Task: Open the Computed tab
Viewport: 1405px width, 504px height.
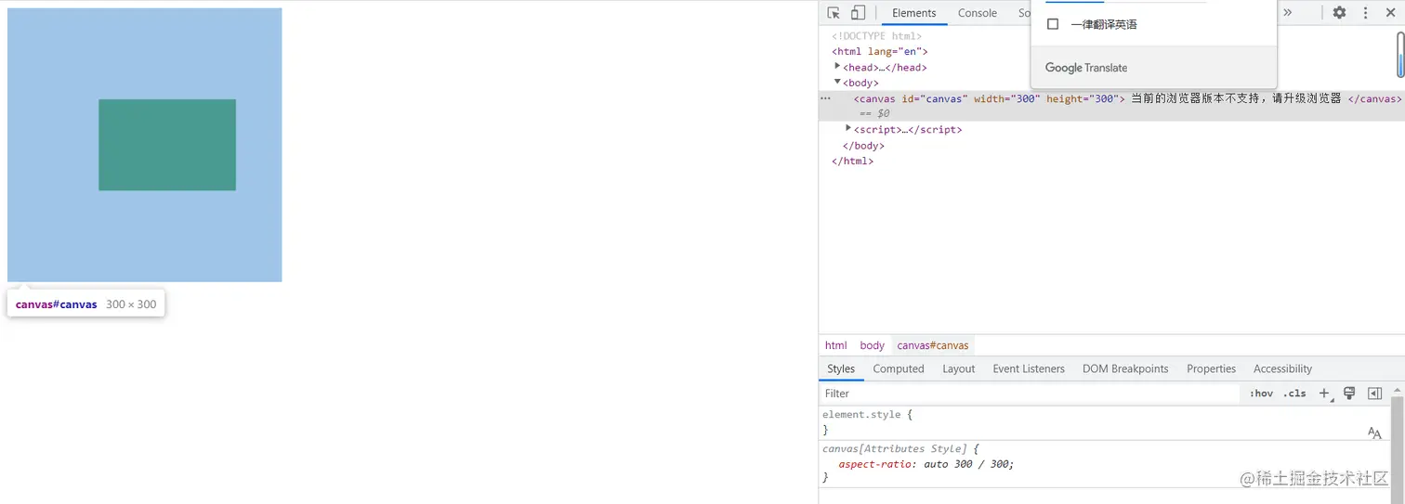Action: tap(899, 368)
